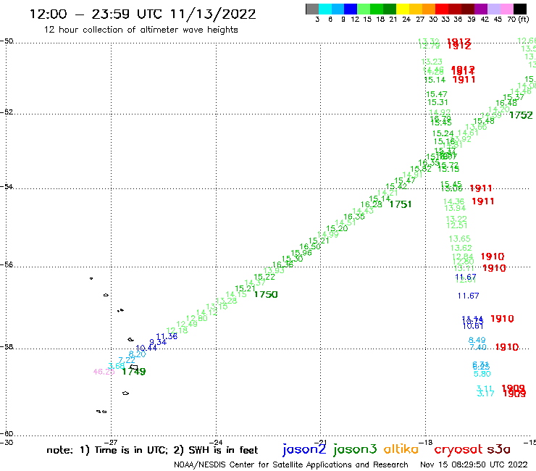Click the blue wave height value 10.44
The width and height of the screenshot is (536, 471).
point(146,349)
